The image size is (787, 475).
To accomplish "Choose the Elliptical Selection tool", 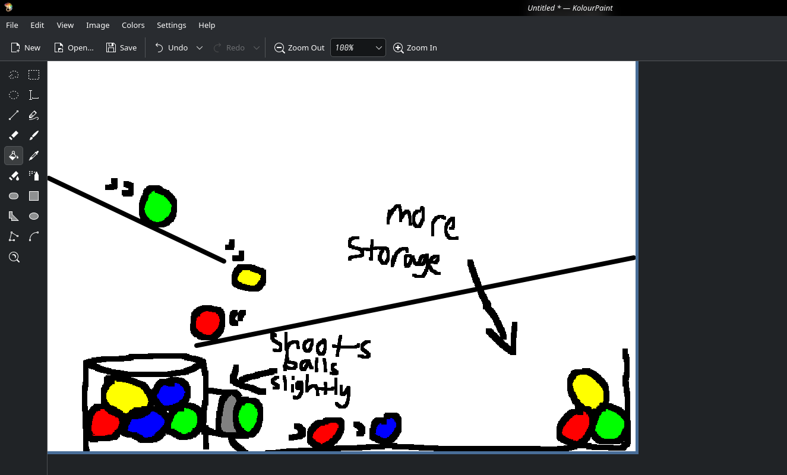I will 14,95.
